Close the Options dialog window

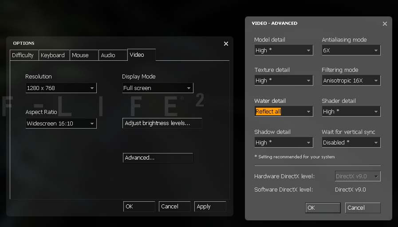tap(226, 43)
